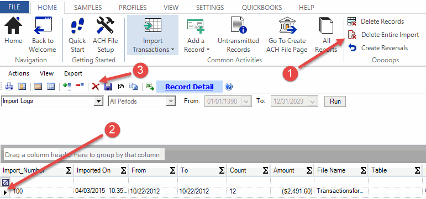Click the undo arrow toolbar icon
The width and height of the screenshot is (426, 199).
click(121, 87)
